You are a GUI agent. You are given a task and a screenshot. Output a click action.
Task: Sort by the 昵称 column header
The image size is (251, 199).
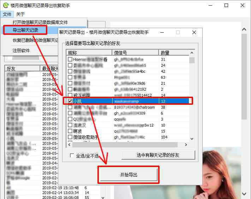(x=89, y=53)
